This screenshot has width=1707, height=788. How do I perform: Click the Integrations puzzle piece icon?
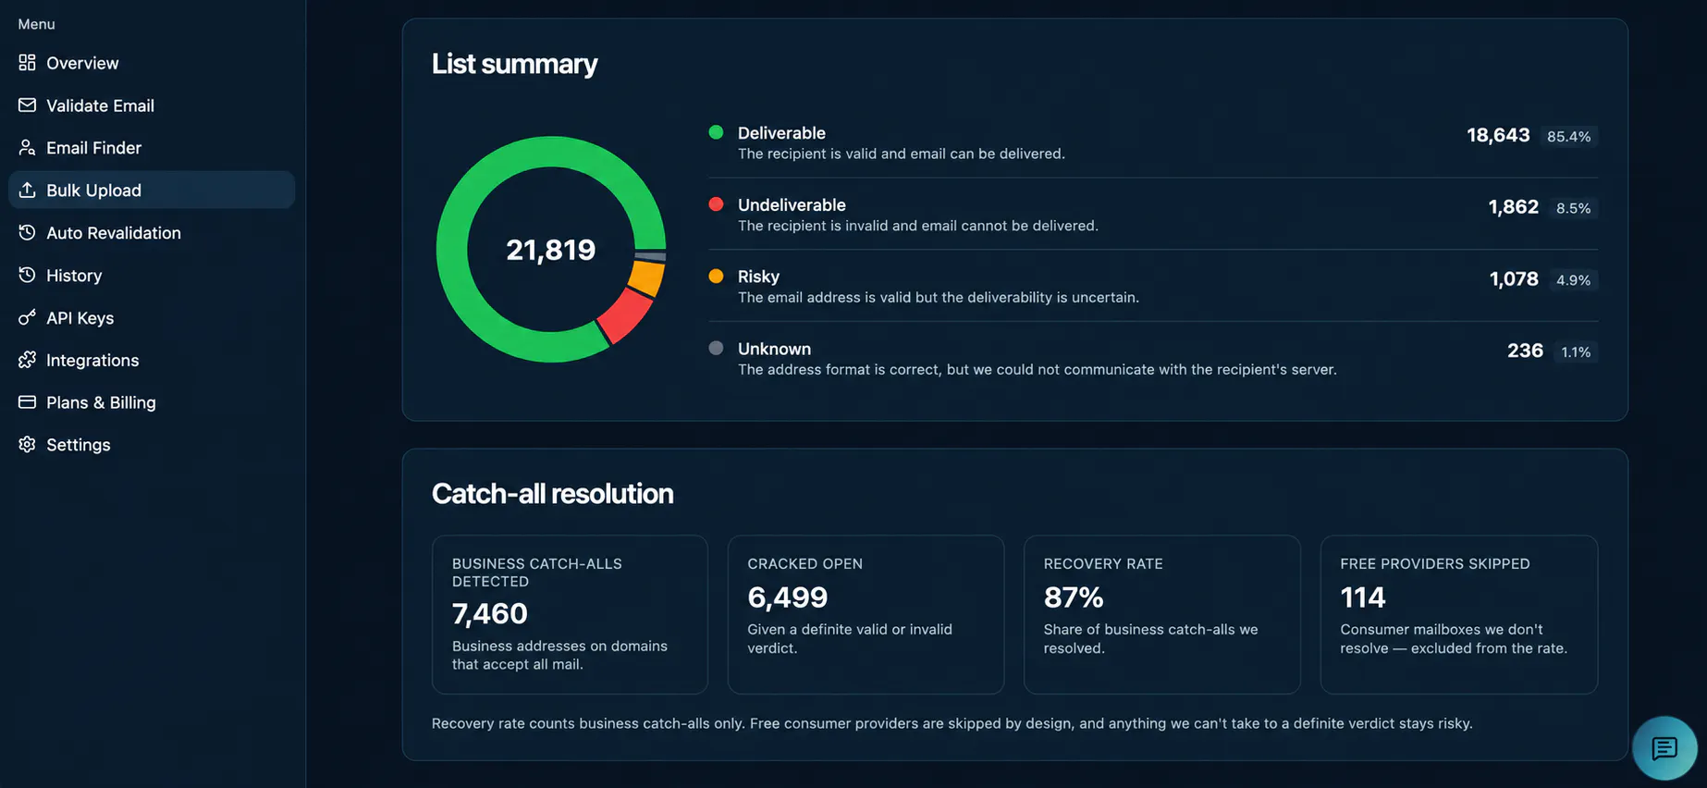pyautogui.click(x=27, y=360)
